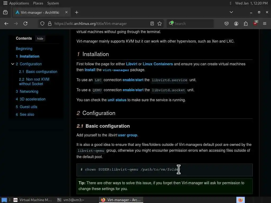Open the list all tabs chevron
271x203 pixels.
[231, 12]
